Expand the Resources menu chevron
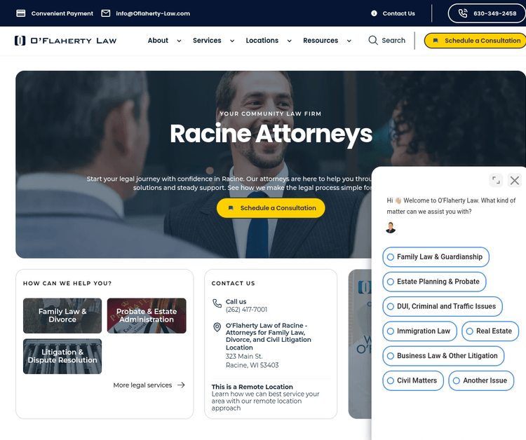Image resolution: width=526 pixels, height=440 pixels. [x=349, y=41]
